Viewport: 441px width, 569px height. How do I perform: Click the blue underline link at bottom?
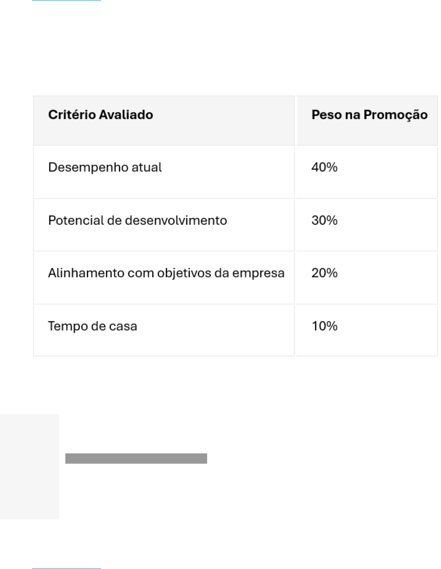coord(66,568)
